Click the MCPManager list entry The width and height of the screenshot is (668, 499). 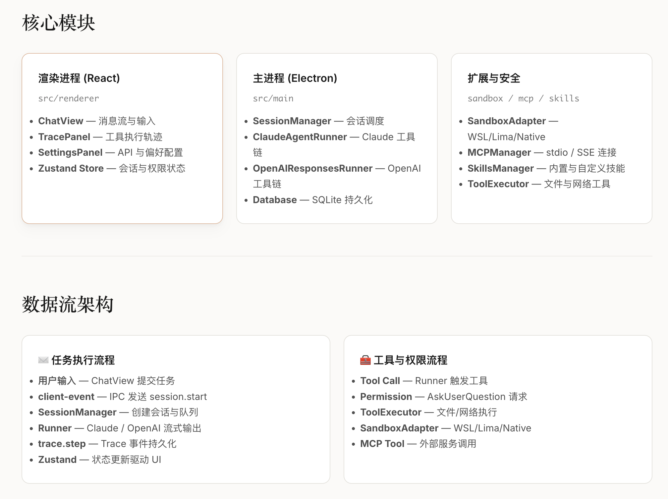[499, 152]
